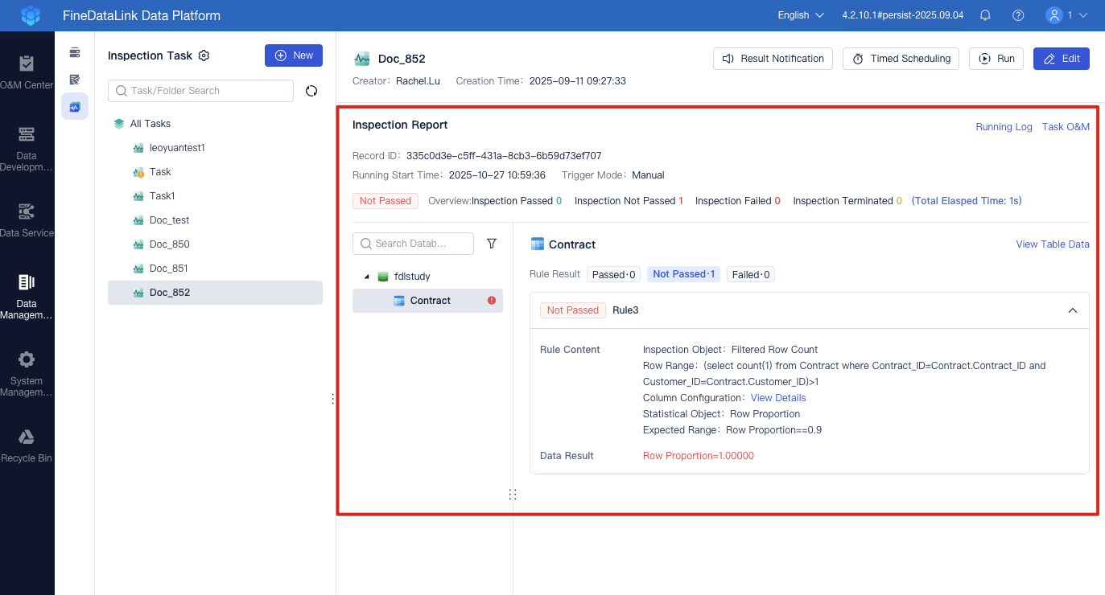This screenshot has width=1105, height=595.
Task: Filter rules by Failed·0
Action: (x=751, y=274)
